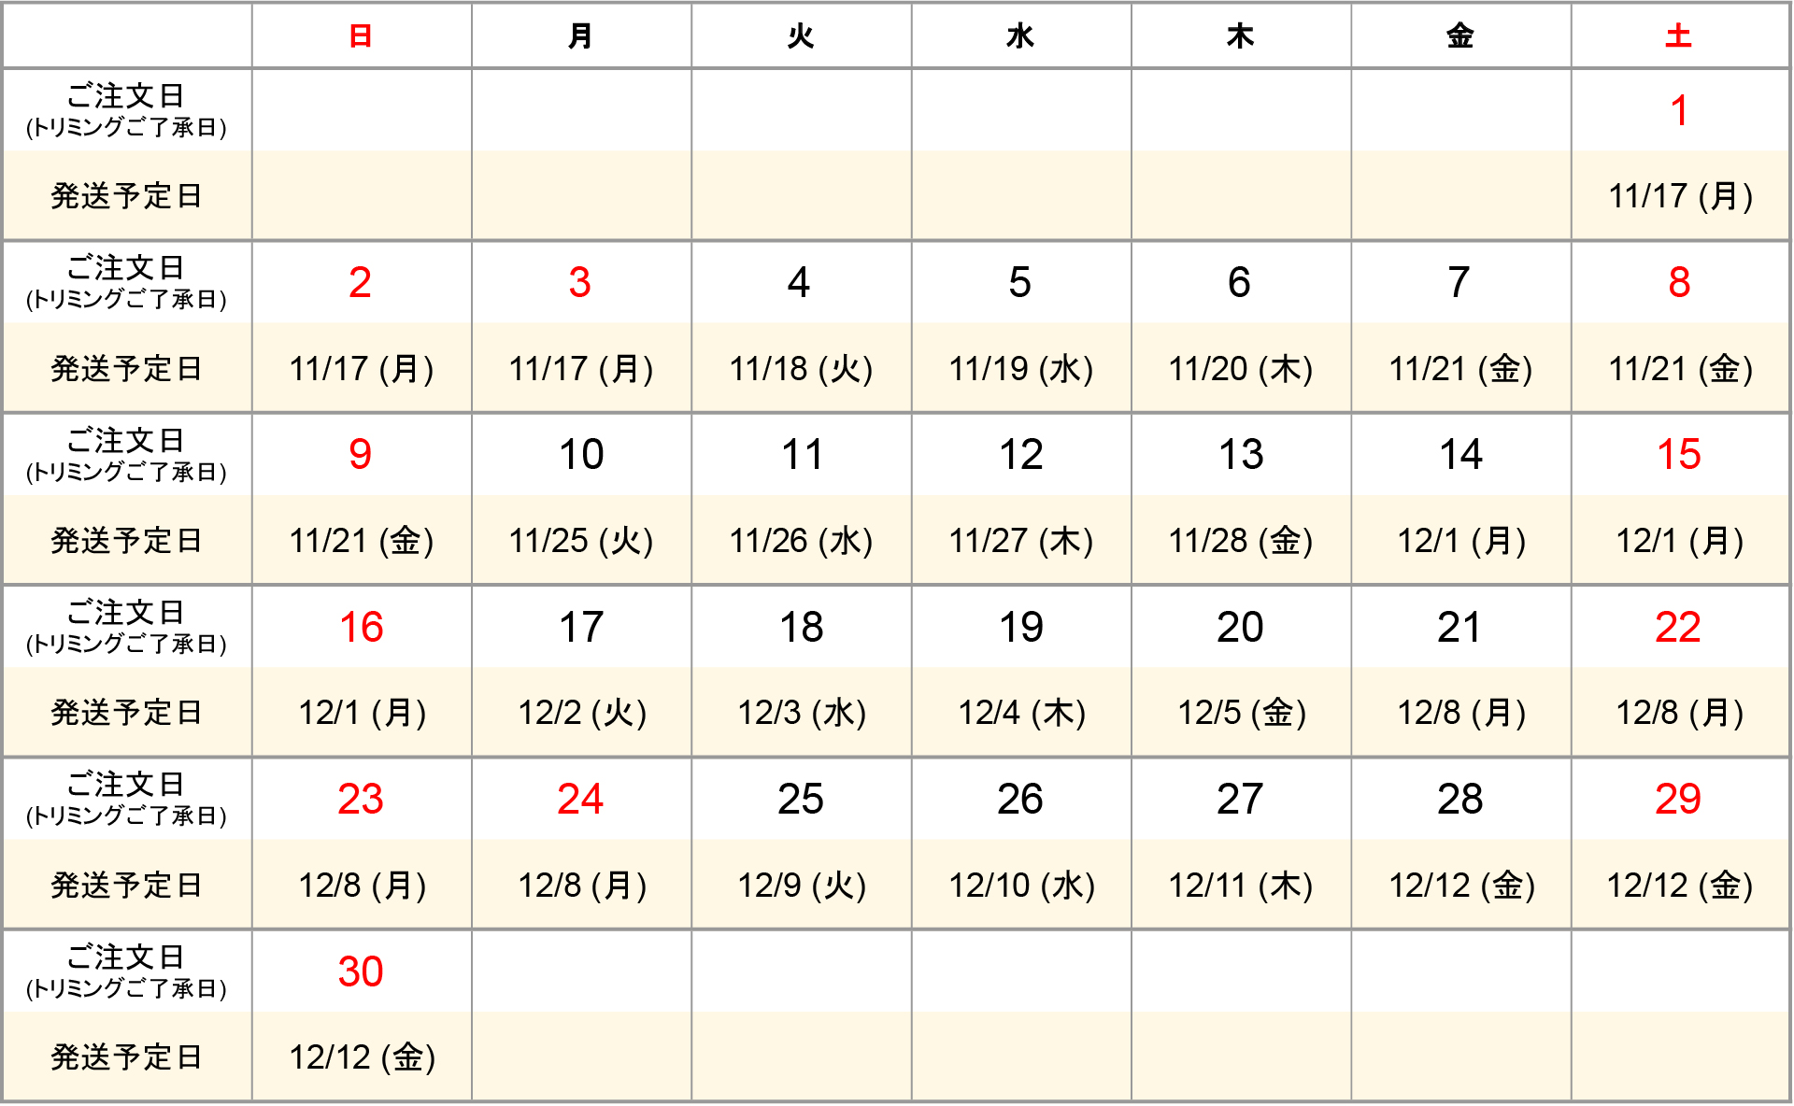Click shipping date 12/10 (水)

(x=1021, y=886)
